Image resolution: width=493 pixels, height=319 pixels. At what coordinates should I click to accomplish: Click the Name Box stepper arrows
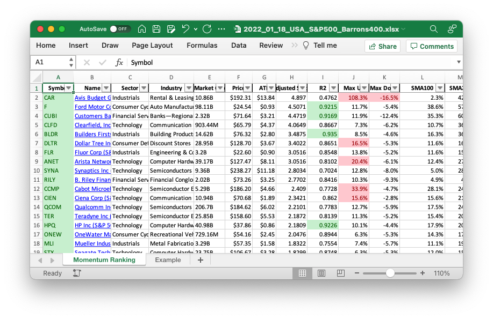72,62
